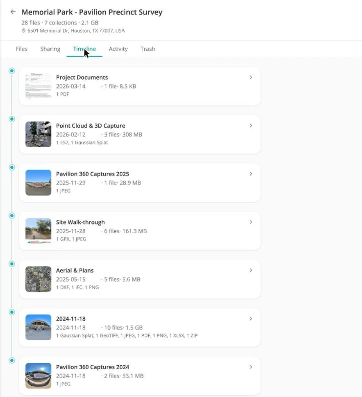The height and width of the screenshot is (397, 362).
Task: Click the date 2026-02-12
Action: [x=70, y=135]
